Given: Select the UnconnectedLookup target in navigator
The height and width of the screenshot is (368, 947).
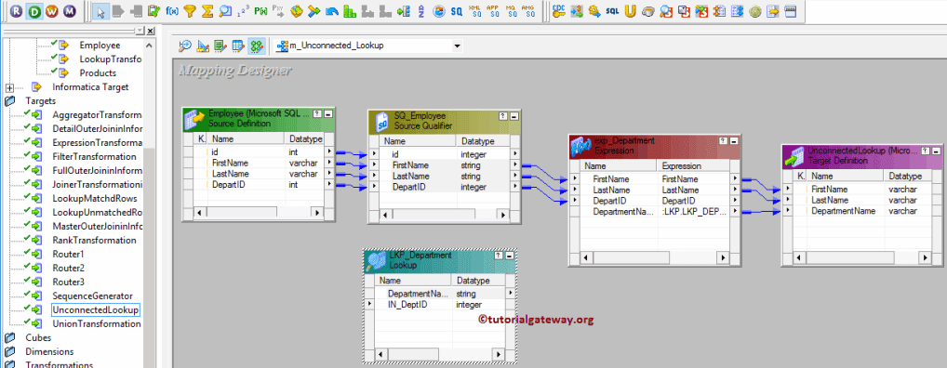Looking at the screenshot, I should (x=96, y=310).
